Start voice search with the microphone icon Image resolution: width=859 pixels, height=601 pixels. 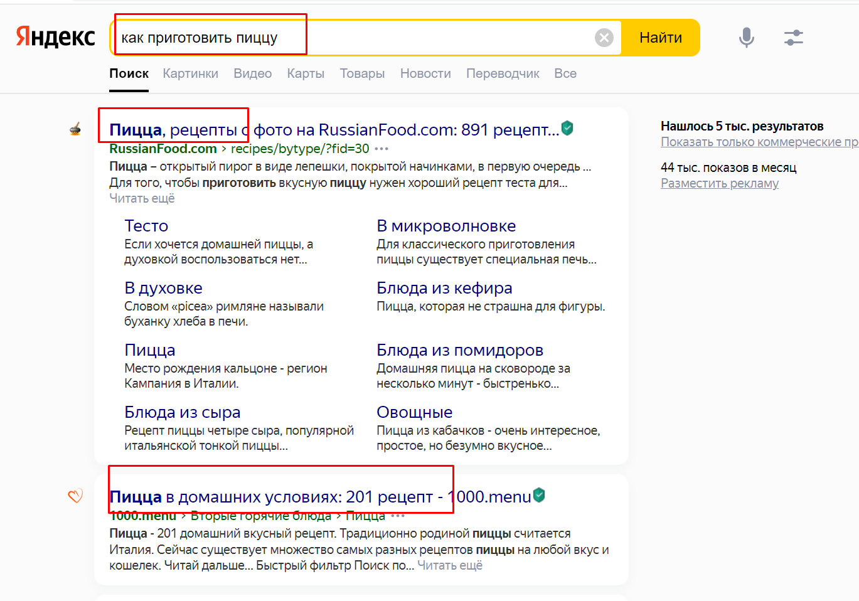click(746, 38)
